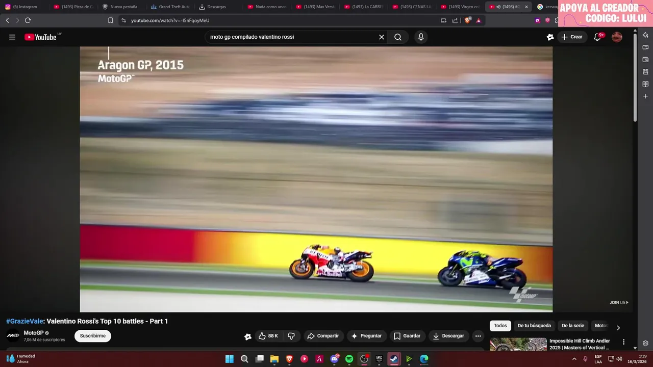The height and width of the screenshot is (367, 653).
Task: Click the page vertical scrollbar
Action: [635, 76]
